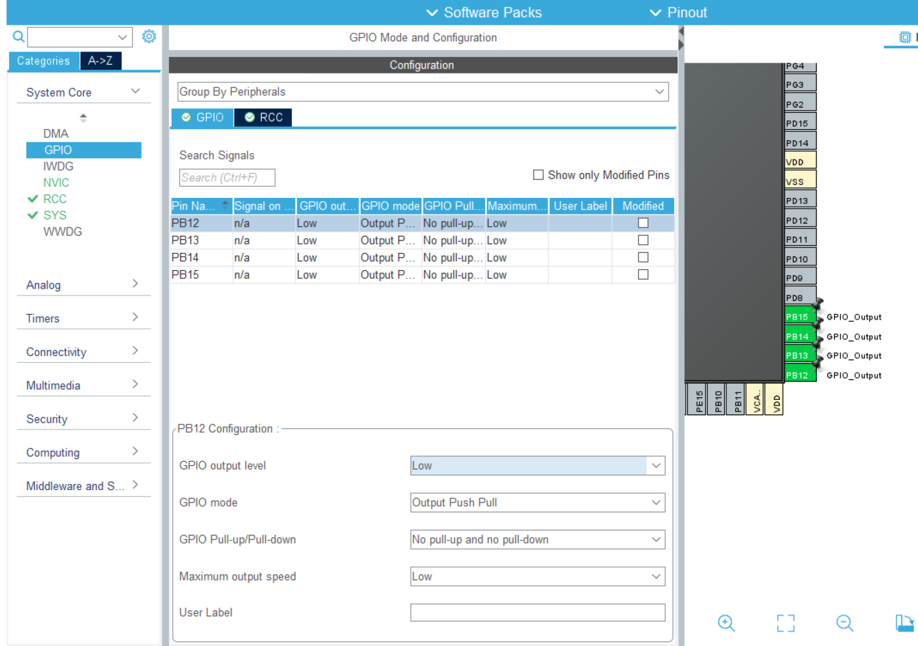Click the fit-to-screen frame icon
The width and height of the screenshot is (918, 646).
coord(785,623)
